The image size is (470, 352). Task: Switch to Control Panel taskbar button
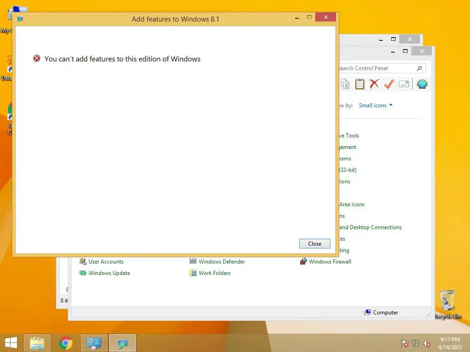(x=94, y=343)
